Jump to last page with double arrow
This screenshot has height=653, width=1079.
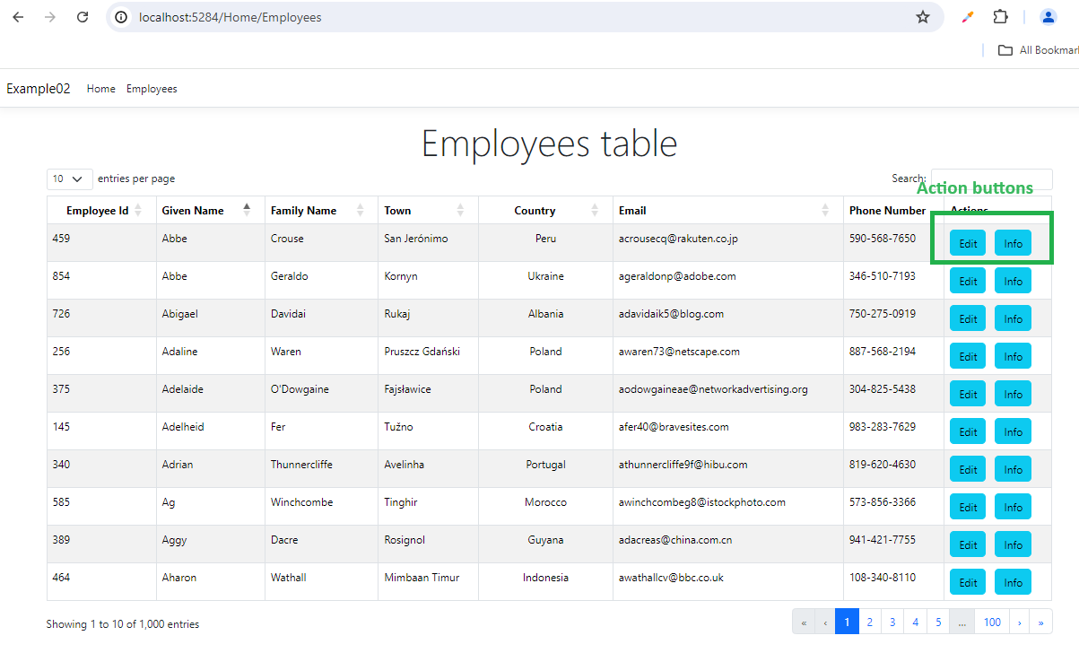(x=1041, y=622)
